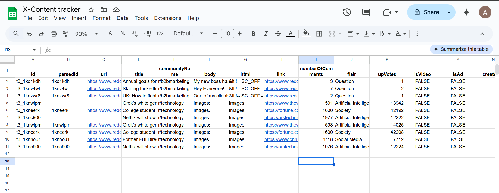The height and width of the screenshot is (193, 499).
Task: Open the Extensions menu
Action: tap(168, 18)
